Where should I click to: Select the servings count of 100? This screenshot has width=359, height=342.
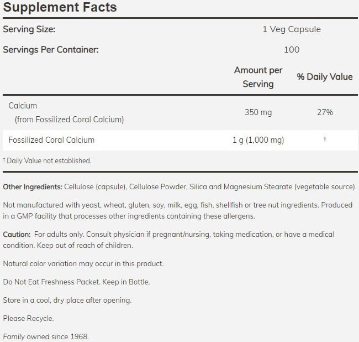291,49
